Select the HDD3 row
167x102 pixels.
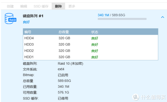pyautogui.click(x=90, y=45)
